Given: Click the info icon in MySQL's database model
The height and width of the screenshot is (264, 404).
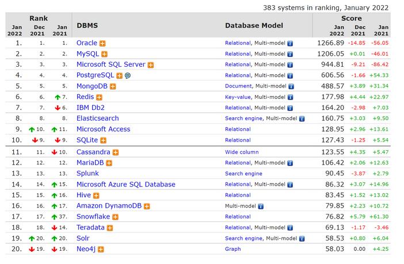Looking at the screenshot, I should [x=290, y=54].
